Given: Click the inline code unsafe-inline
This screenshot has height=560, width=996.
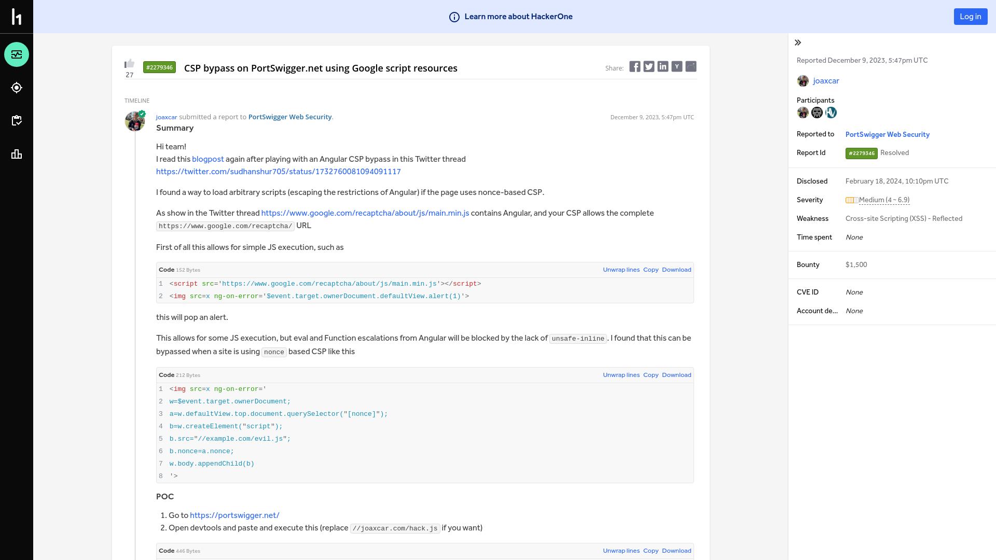Looking at the screenshot, I should [x=578, y=339].
